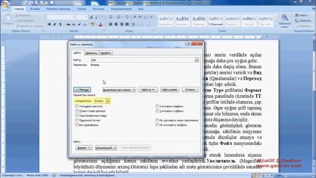
Task: Click the bulleted list icon
Action: pyautogui.click(x=111, y=17)
